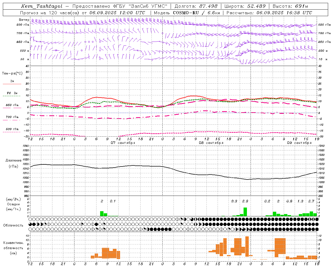332x266 pixels.
Task: Click the '1.3' precipitation amount
Action: point(300,201)
